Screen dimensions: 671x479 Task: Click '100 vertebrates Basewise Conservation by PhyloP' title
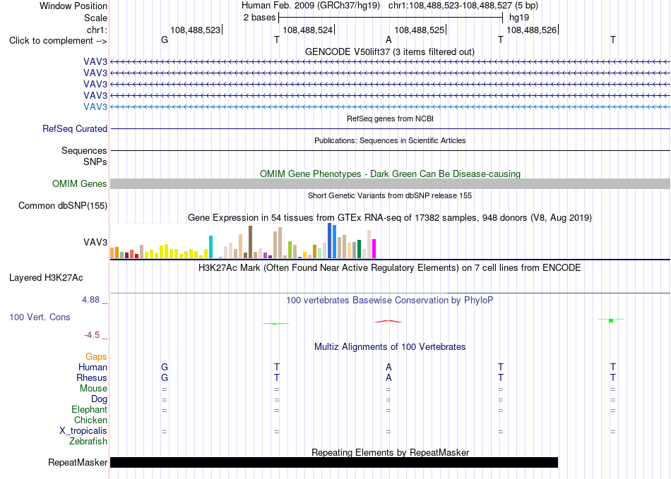[390, 301]
